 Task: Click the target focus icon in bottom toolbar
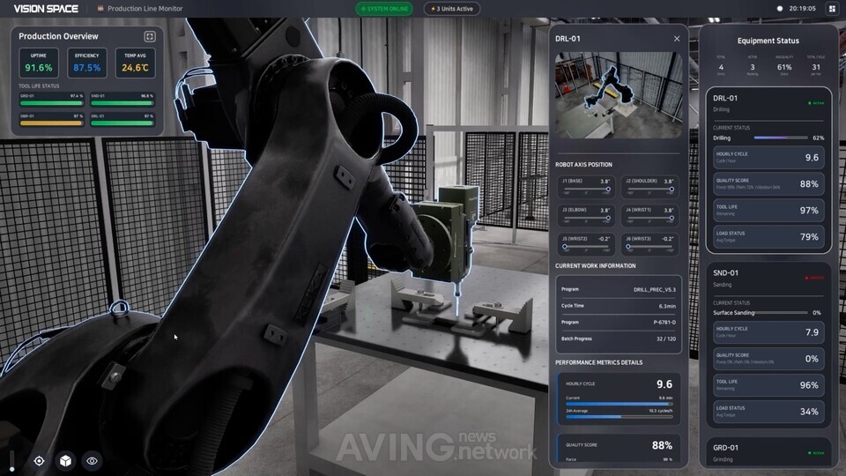(x=39, y=461)
